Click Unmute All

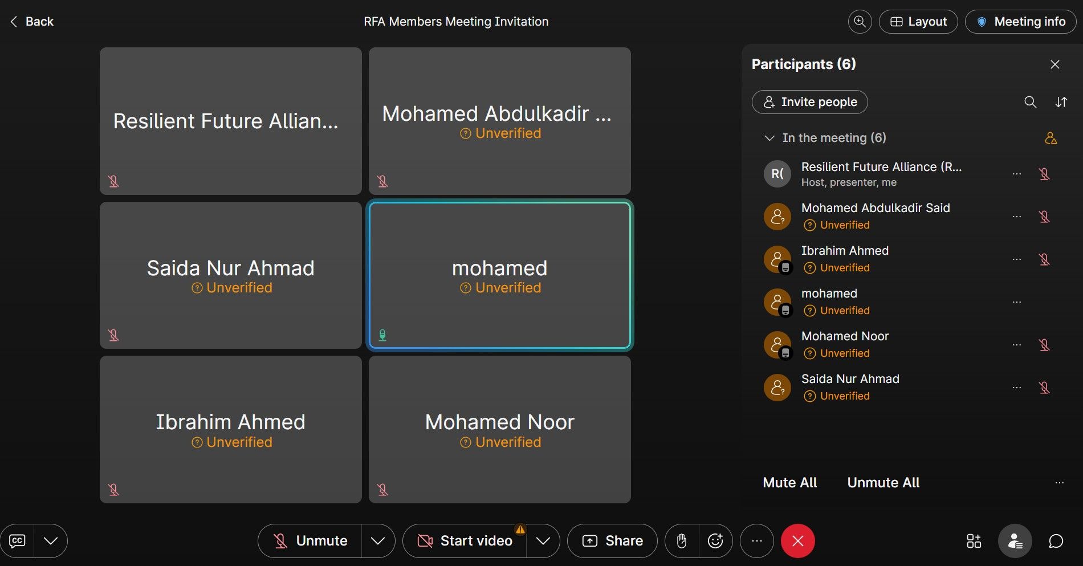[x=883, y=483]
